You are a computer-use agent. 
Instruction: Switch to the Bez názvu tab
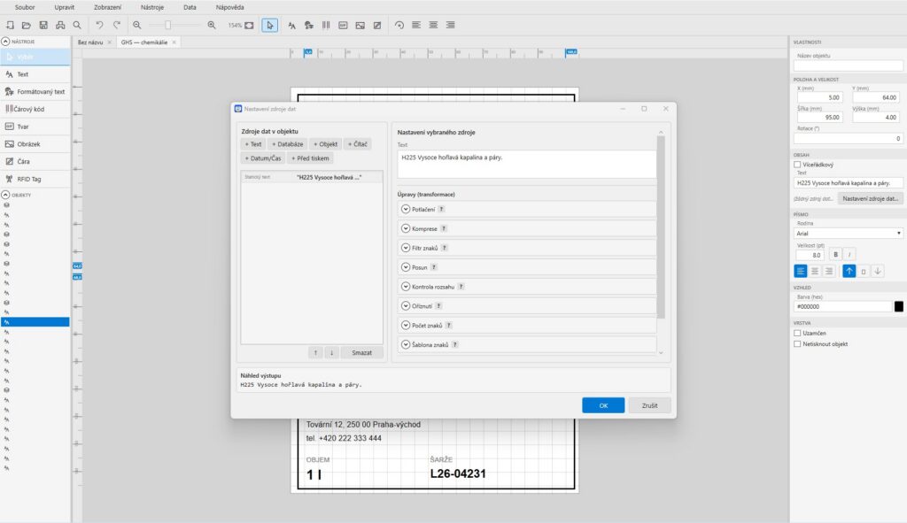coord(90,42)
